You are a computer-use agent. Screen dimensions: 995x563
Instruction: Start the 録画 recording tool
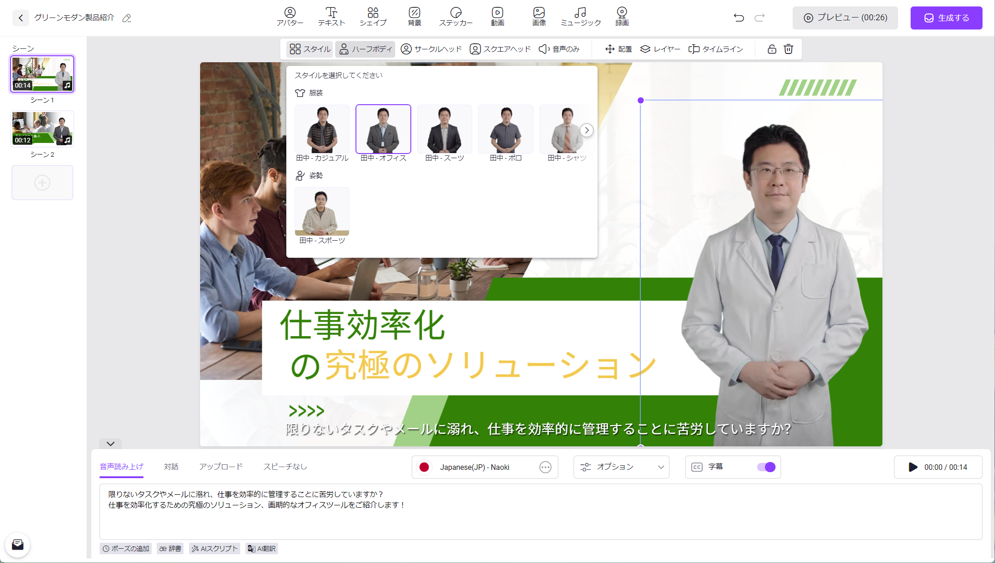(621, 17)
